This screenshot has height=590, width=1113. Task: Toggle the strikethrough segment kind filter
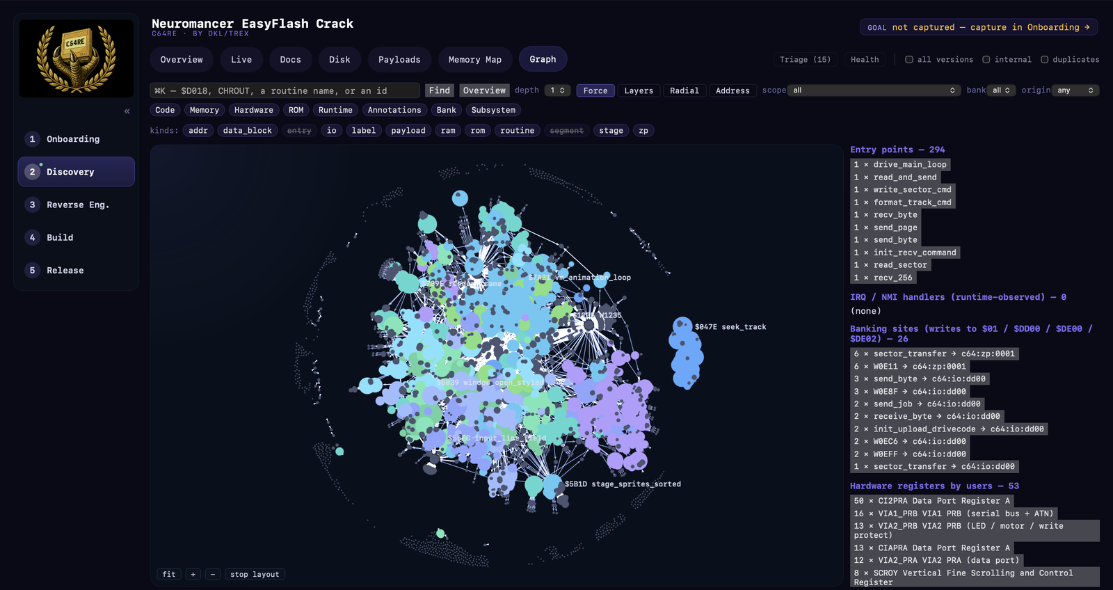[566, 131]
